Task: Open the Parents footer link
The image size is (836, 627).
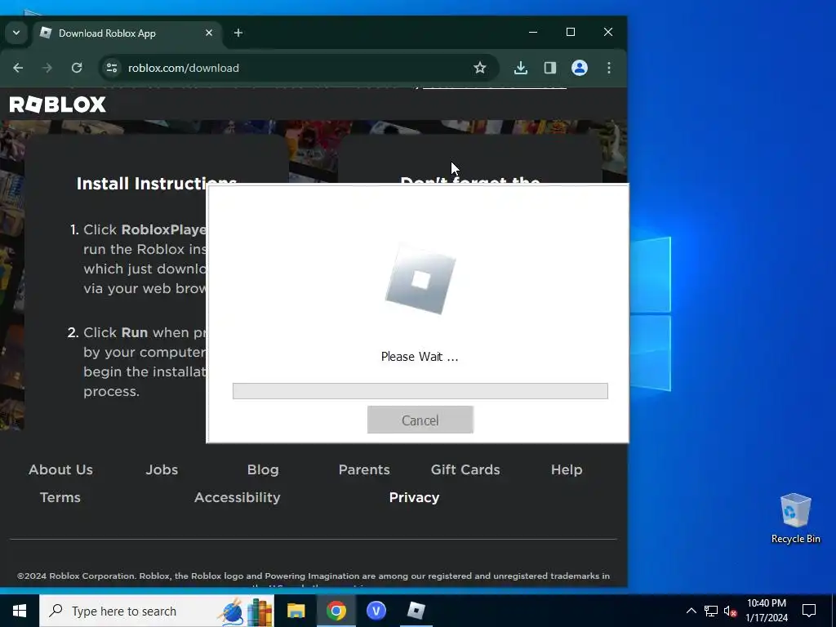Action: (x=364, y=469)
